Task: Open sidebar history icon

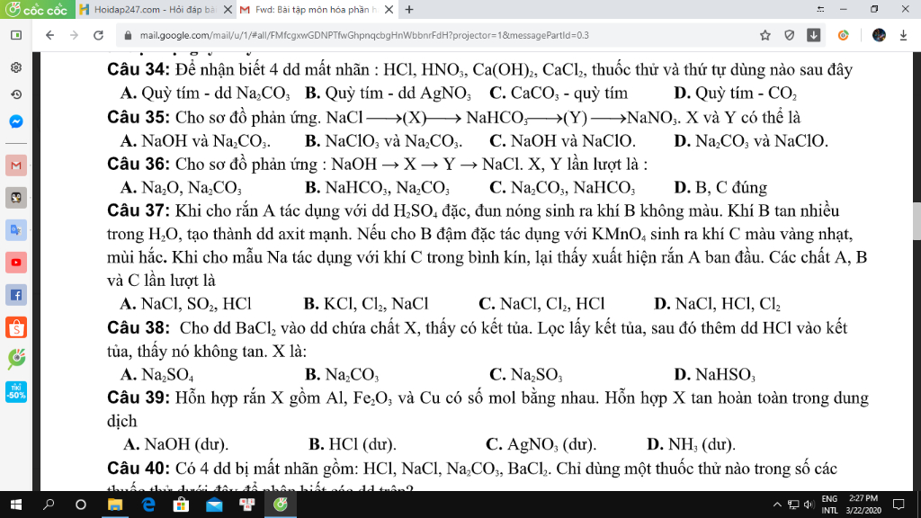Action: tap(16, 94)
